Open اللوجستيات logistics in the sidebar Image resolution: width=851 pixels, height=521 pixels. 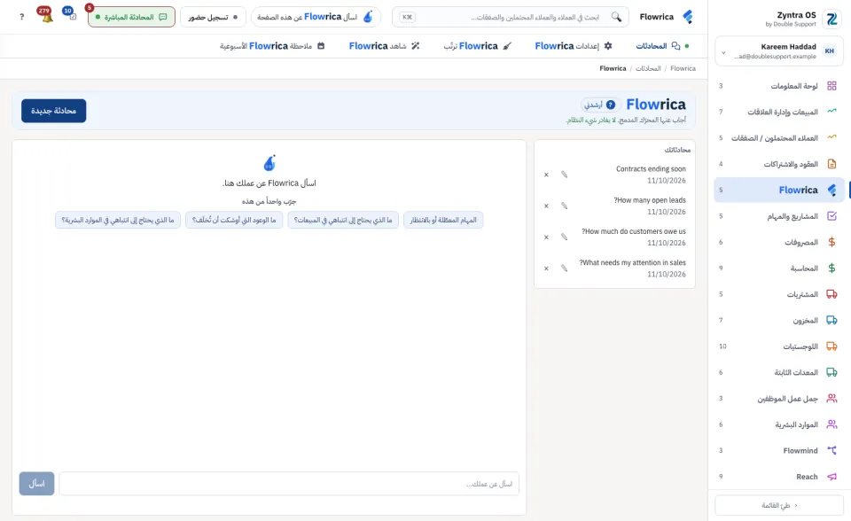779,346
